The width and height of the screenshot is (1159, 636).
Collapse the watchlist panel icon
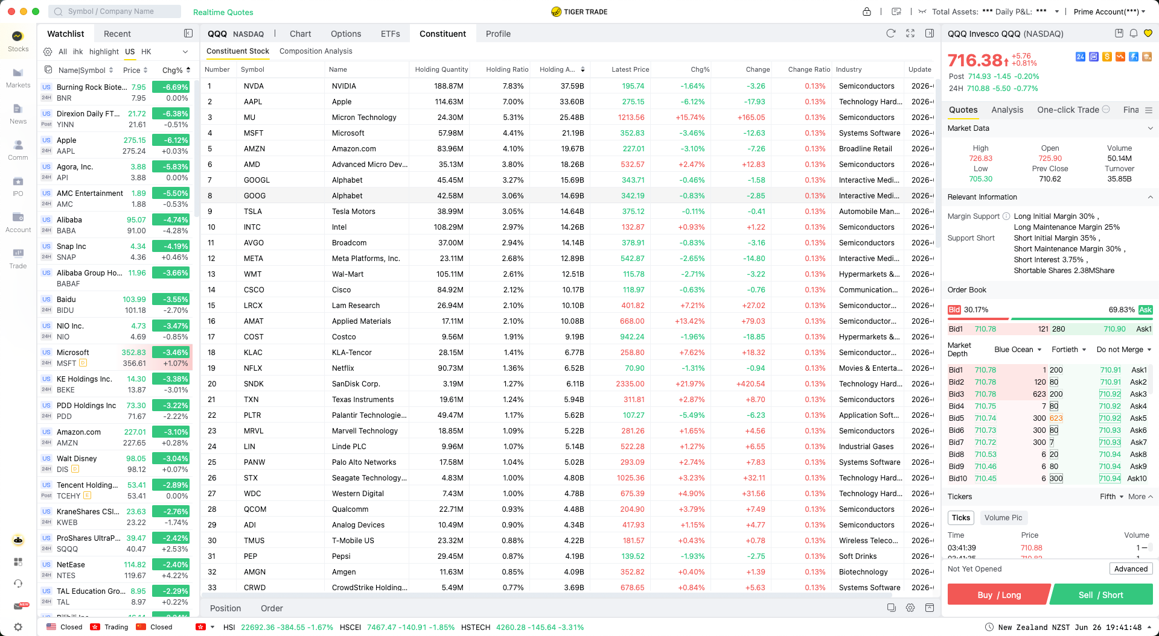pyautogui.click(x=188, y=34)
